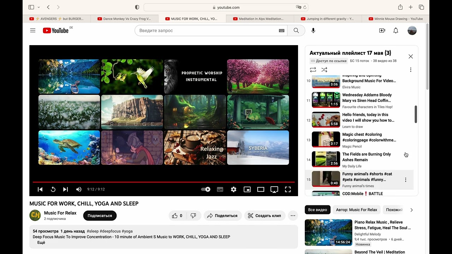Enter full screen mode

point(288,189)
